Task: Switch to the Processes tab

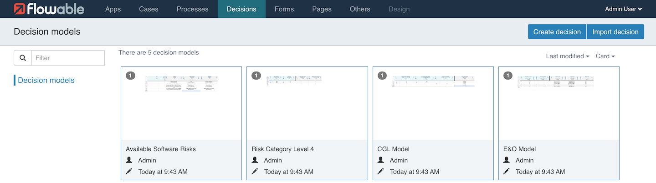Action: coord(192,9)
